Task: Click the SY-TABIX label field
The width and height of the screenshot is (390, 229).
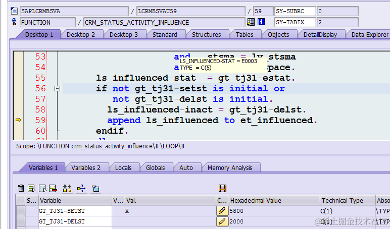Action: [x=295, y=22]
